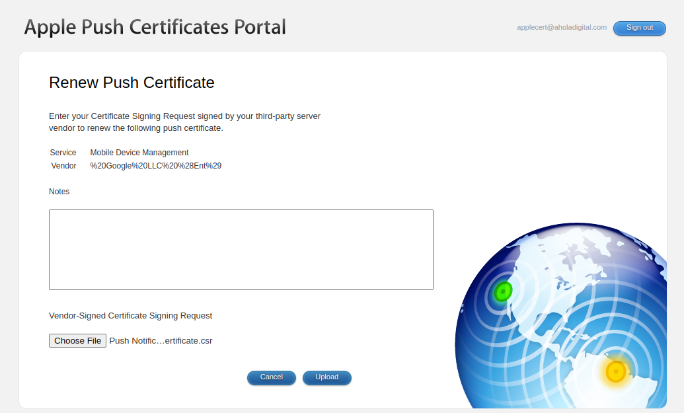
Task: Click the selected file name Push Notific…ertificate.csr
Action: coord(161,340)
